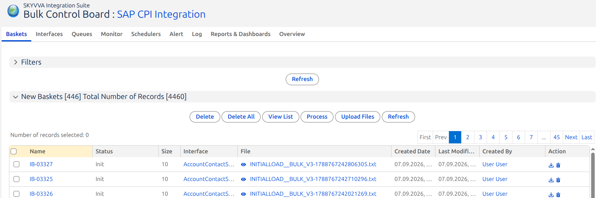Open file INITIALLOAD__BULK_V3-1788767242021269.txt
The height and width of the screenshot is (198, 596).
(x=313, y=194)
